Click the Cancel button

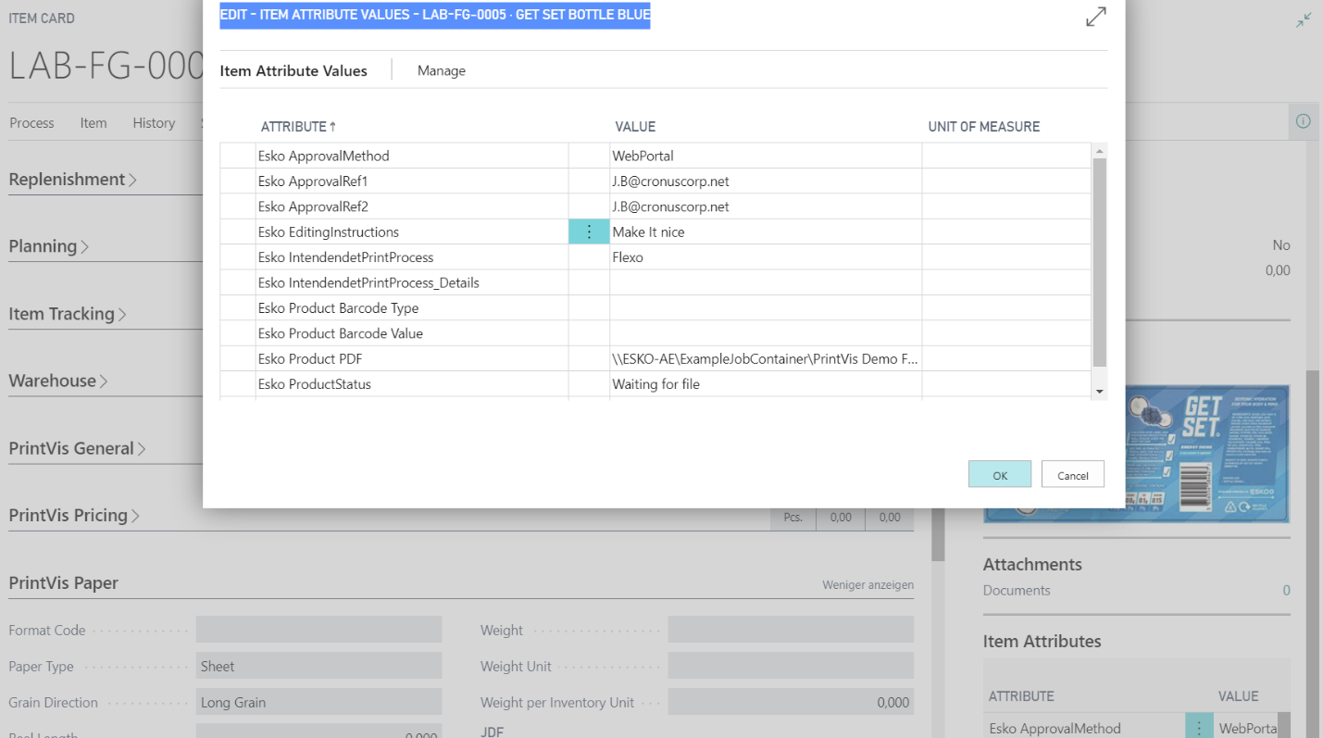[1072, 475]
